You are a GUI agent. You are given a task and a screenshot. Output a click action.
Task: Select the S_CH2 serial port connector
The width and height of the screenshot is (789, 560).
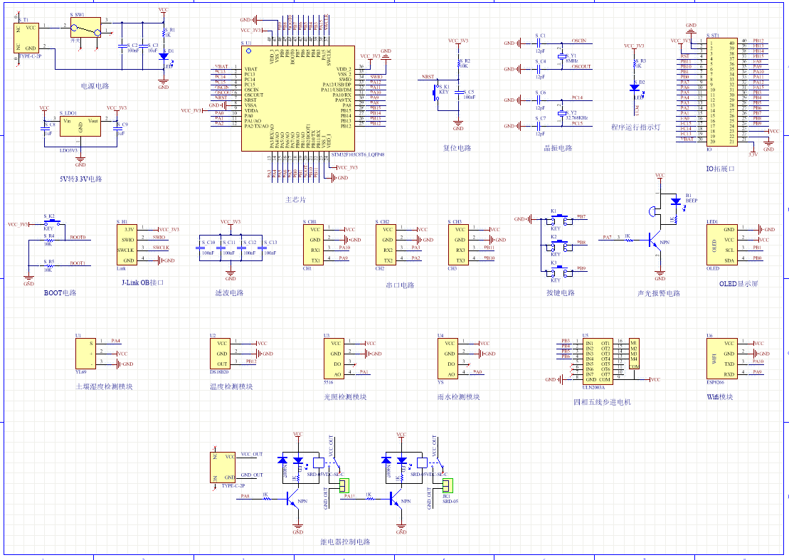[386, 245]
